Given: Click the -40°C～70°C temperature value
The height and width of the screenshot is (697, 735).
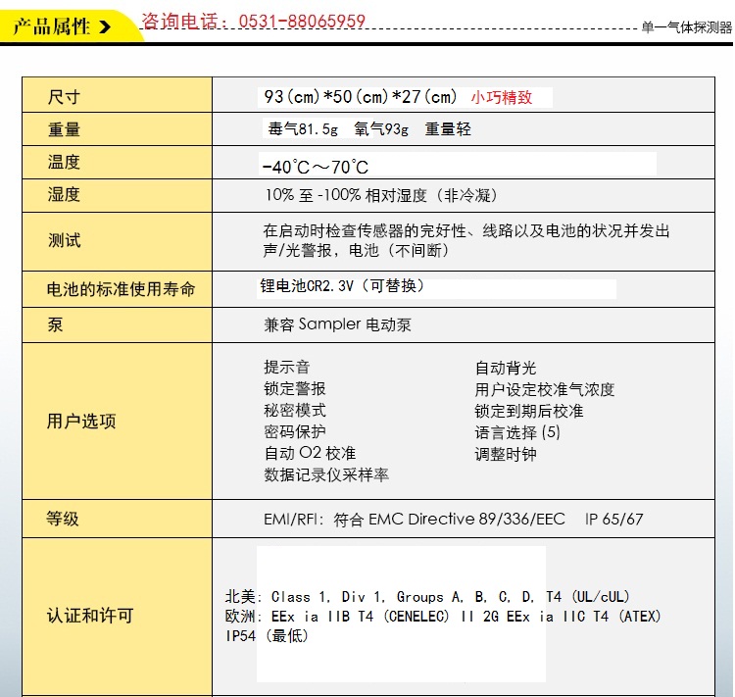Looking at the screenshot, I should click(x=315, y=167).
